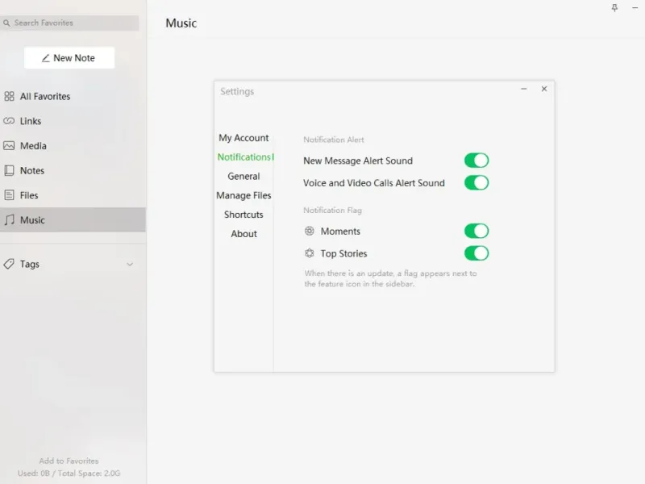Create a new note with New Note
The image size is (645, 484).
69,58
